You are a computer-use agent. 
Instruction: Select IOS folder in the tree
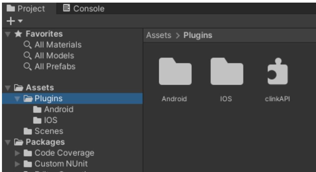(x=50, y=120)
